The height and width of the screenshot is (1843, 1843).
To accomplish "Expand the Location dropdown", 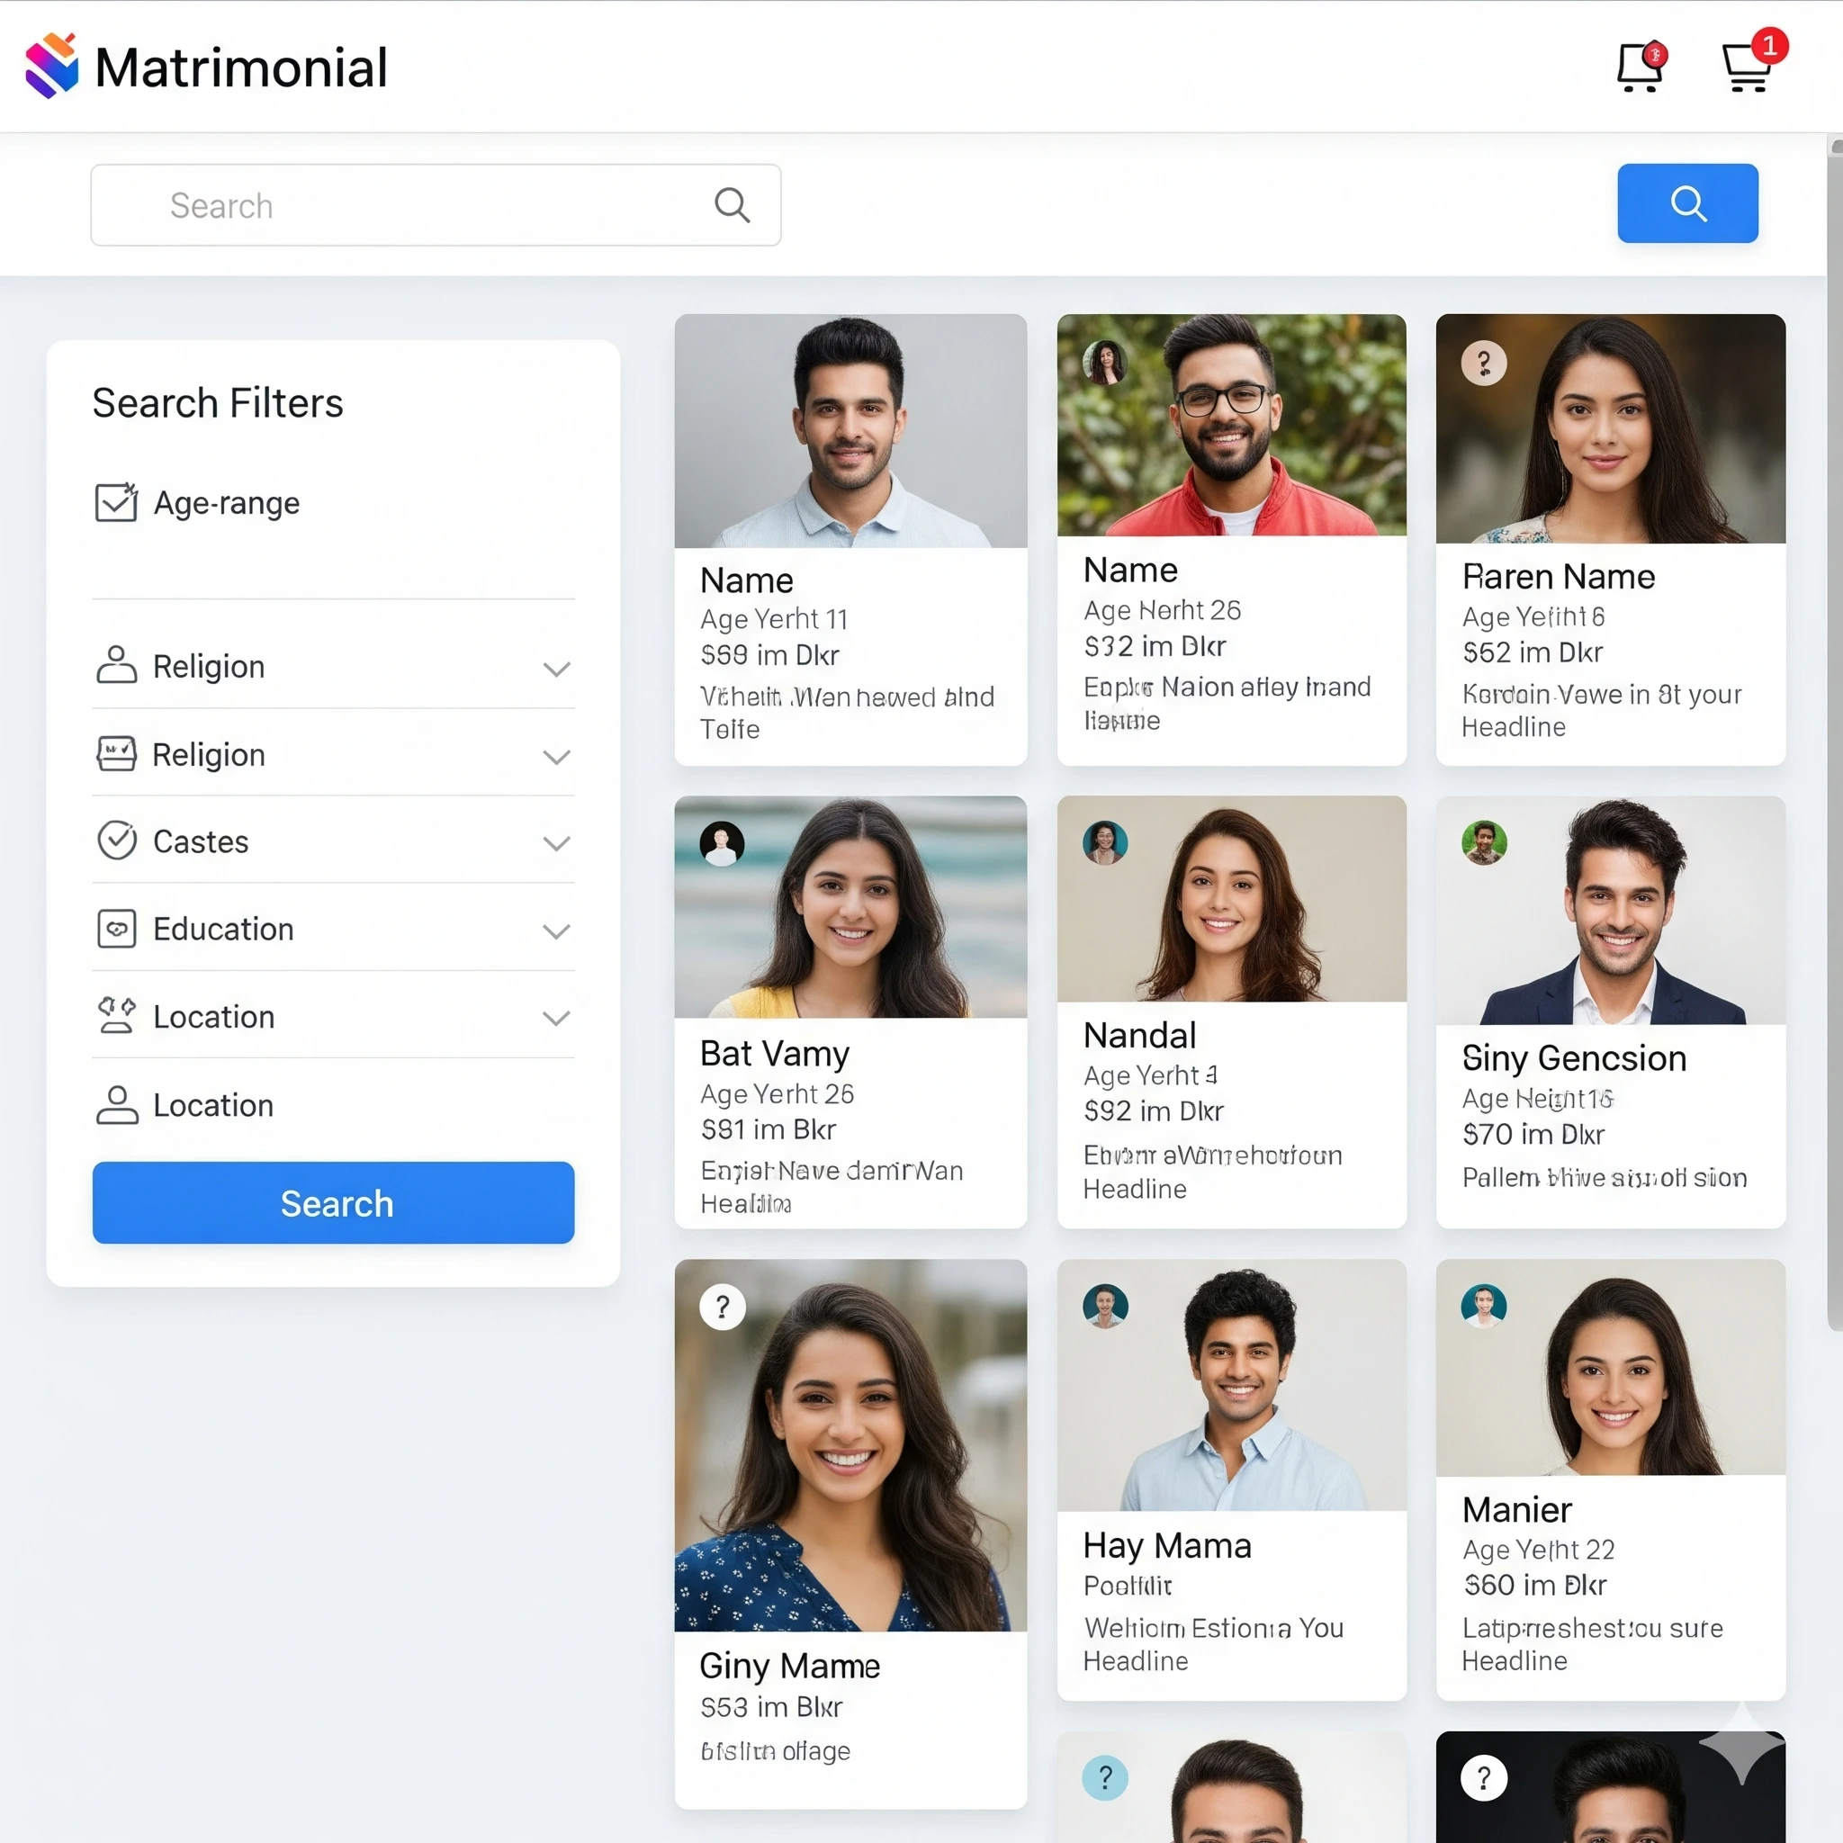I will pyautogui.click(x=557, y=1018).
